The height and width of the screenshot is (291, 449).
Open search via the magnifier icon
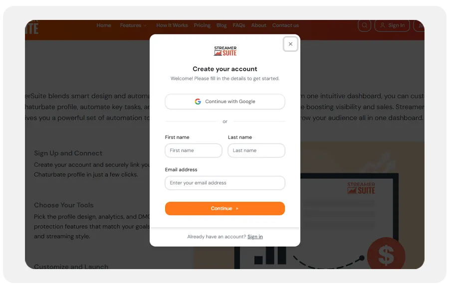pos(364,25)
